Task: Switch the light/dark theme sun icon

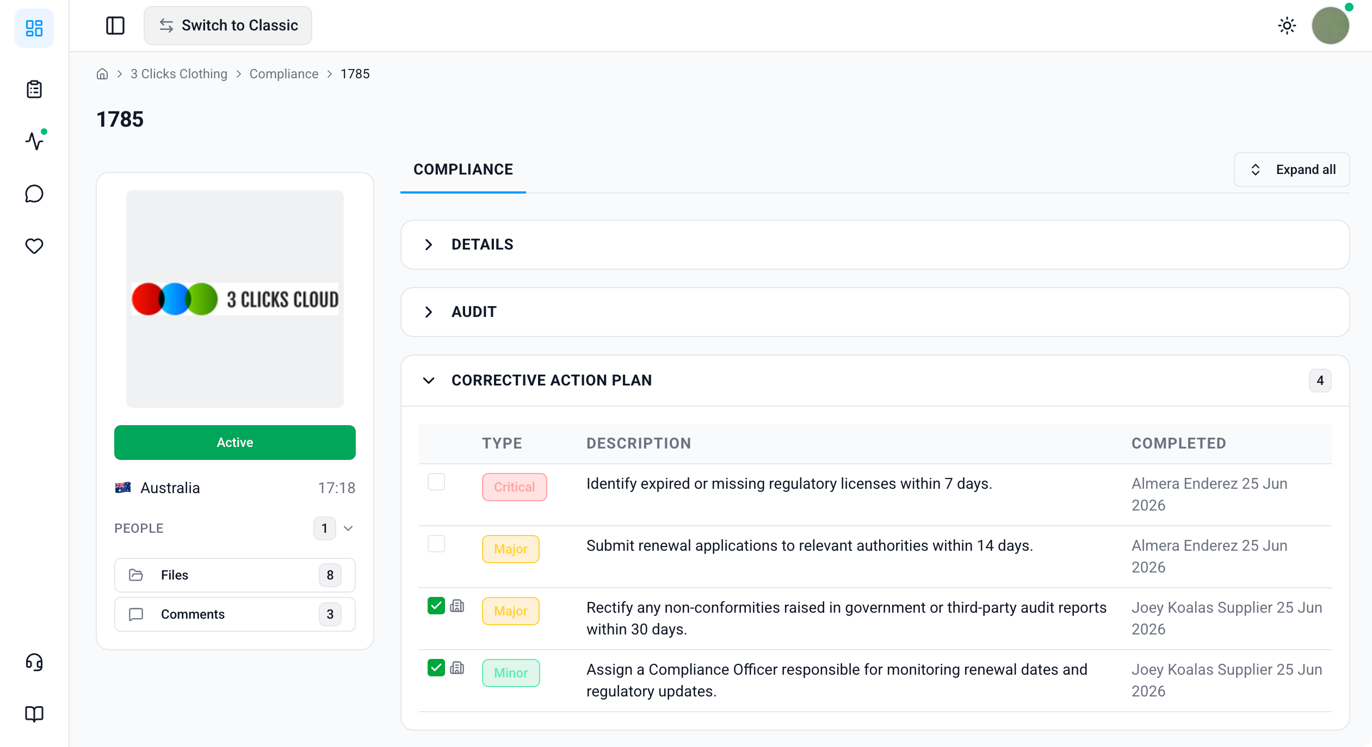Action: (x=1287, y=26)
